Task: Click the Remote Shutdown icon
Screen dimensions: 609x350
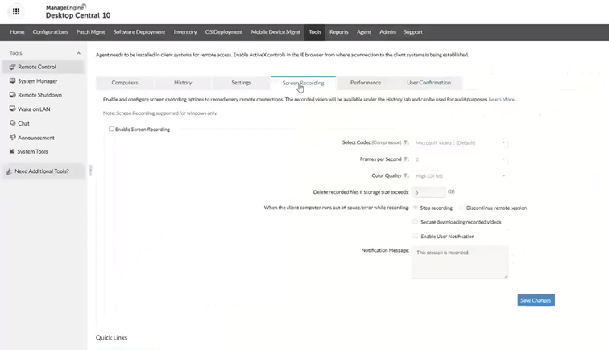Action: (x=12, y=95)
